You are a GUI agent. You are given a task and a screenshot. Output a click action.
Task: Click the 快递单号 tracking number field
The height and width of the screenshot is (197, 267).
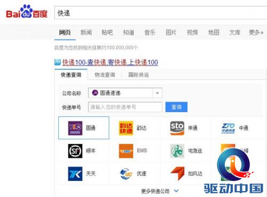pos(125,107)
